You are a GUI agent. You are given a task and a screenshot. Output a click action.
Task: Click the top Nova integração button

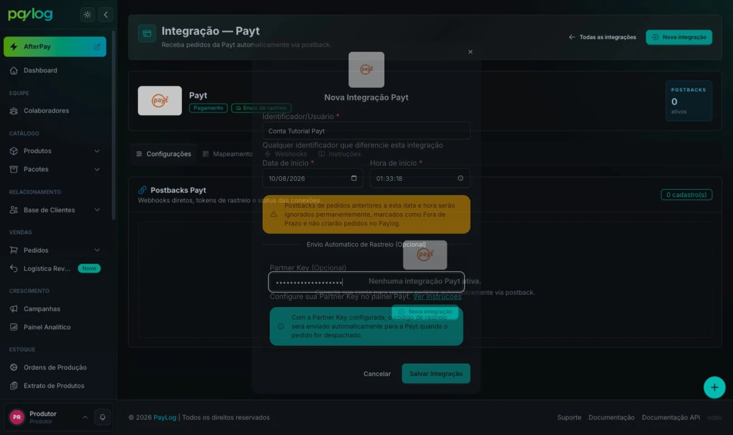tap(679, 37)
